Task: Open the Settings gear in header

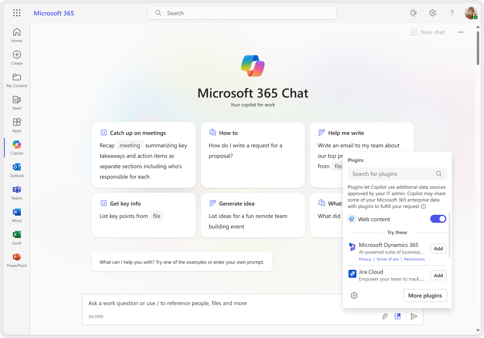Action: point(433,13)
